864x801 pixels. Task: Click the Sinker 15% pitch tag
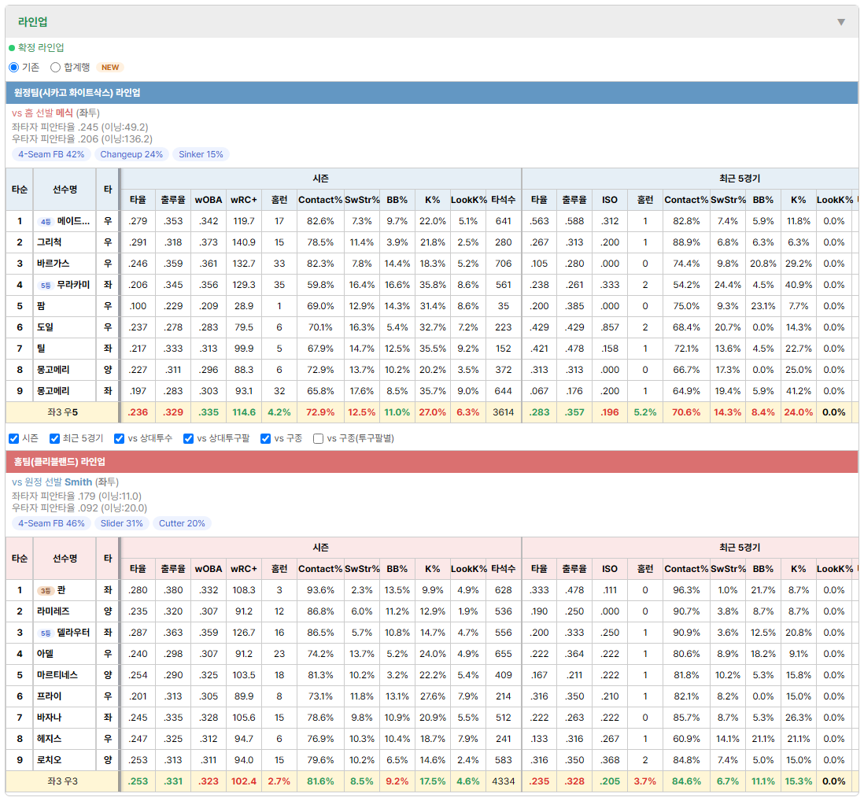201,154
